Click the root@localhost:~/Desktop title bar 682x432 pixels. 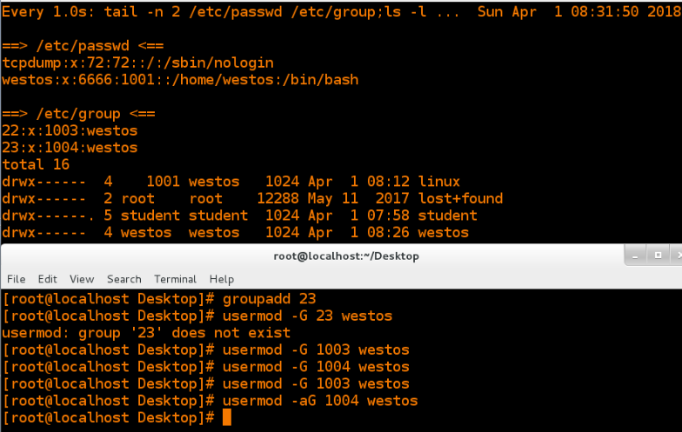tap(346, 256)
